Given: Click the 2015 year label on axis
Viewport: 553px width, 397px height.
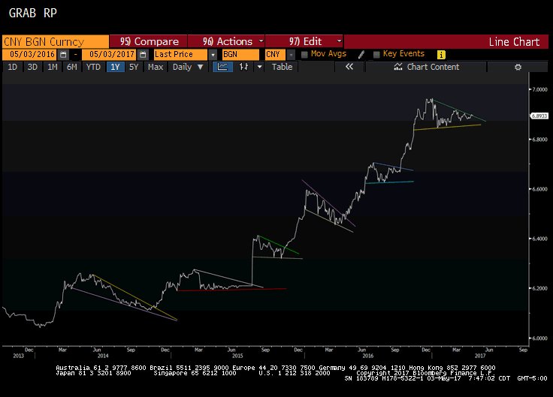Looking at the screenshot, I should tap(237, 356).
